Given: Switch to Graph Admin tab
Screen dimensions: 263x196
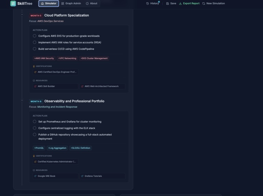Looking at the screenshot, I should tap(71, 3).
